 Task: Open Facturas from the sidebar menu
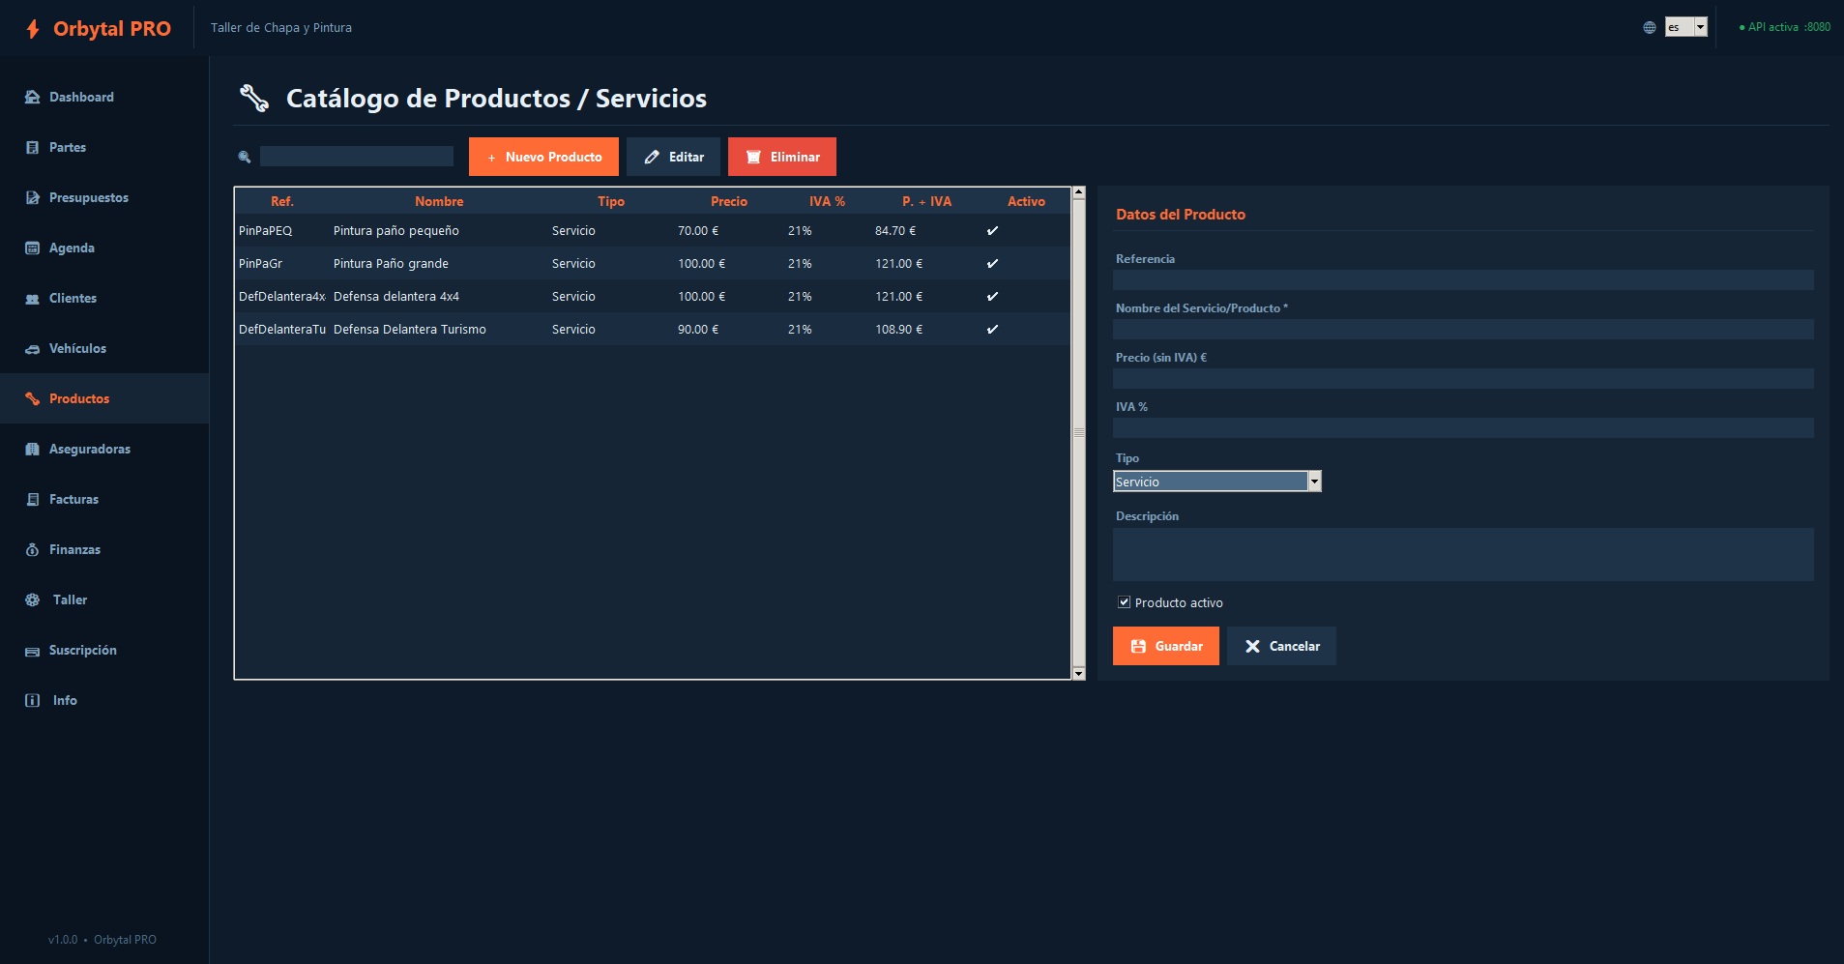point(73,499)
